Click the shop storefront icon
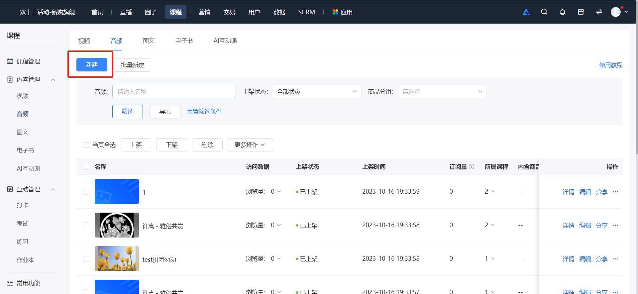 coord(581,12)
